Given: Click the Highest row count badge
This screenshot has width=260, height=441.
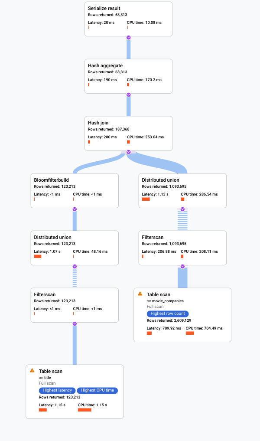Looking at the screenshot, I should pyautogui.click(x=168, y=314).
